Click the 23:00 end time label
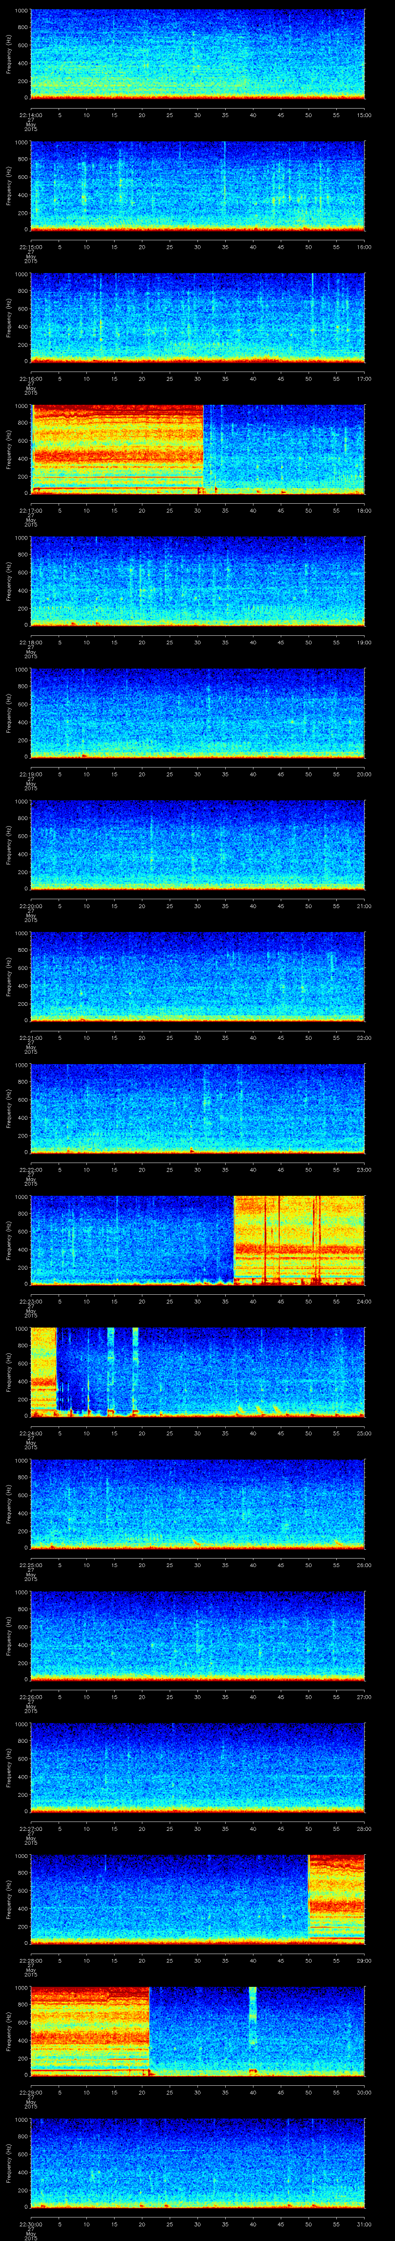Image resolution: width=395 pixels, height=2241 pixels. [364, 1169]
